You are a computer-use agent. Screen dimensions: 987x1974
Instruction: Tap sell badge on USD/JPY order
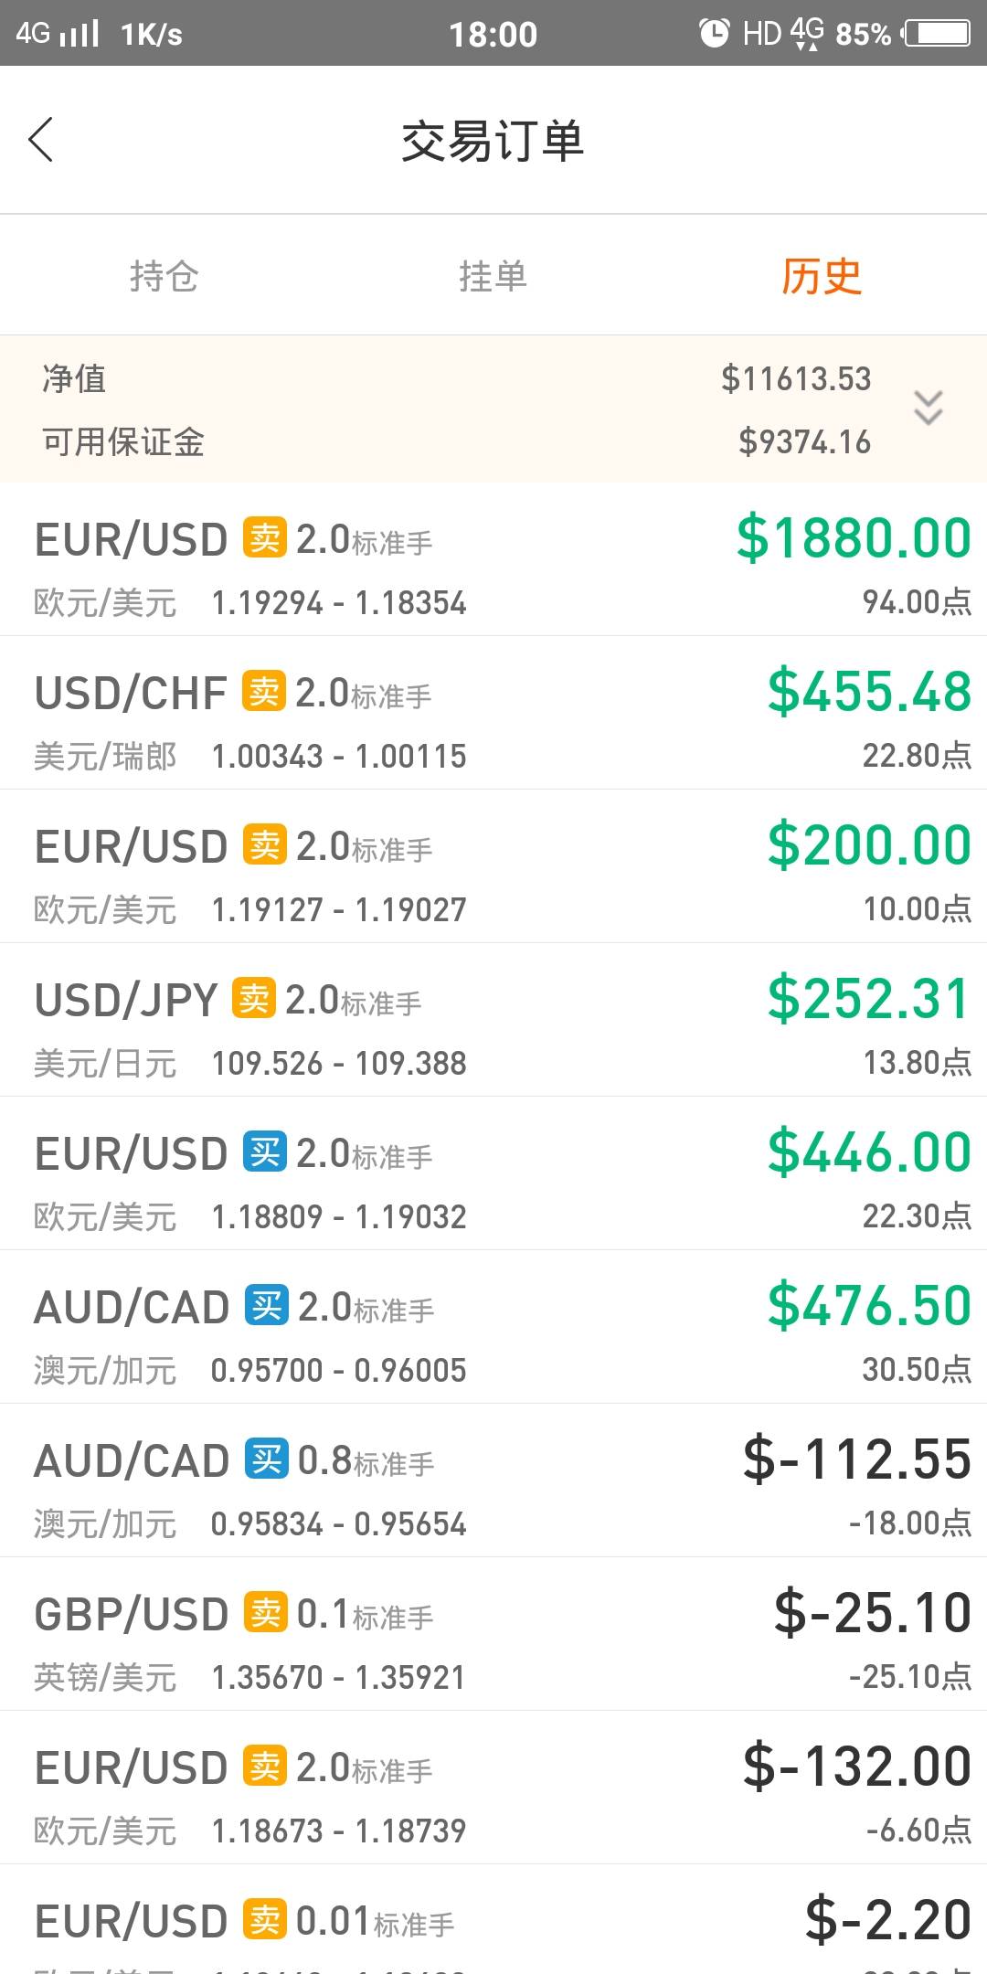coord(253,999)
